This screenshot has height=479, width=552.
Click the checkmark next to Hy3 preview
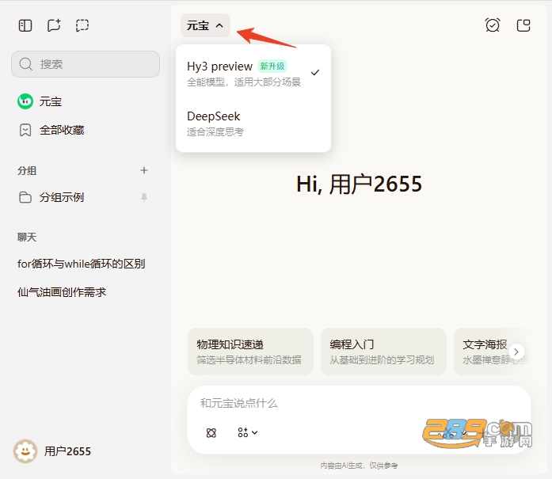pyautogui.click(x=315, y=73)
